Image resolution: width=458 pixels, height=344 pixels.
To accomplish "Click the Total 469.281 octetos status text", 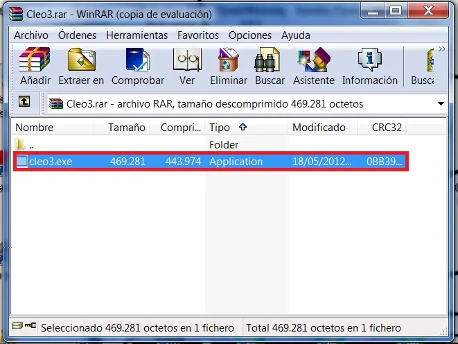I will (324, 328).
